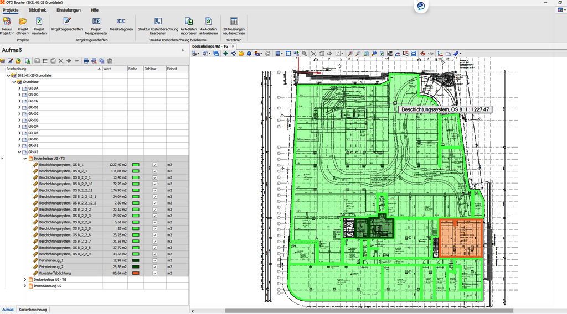Select Beschichtungssystem, OS 8_2_2_11 row
Screen dimensions: 567x314
click(x=66, y=190)
